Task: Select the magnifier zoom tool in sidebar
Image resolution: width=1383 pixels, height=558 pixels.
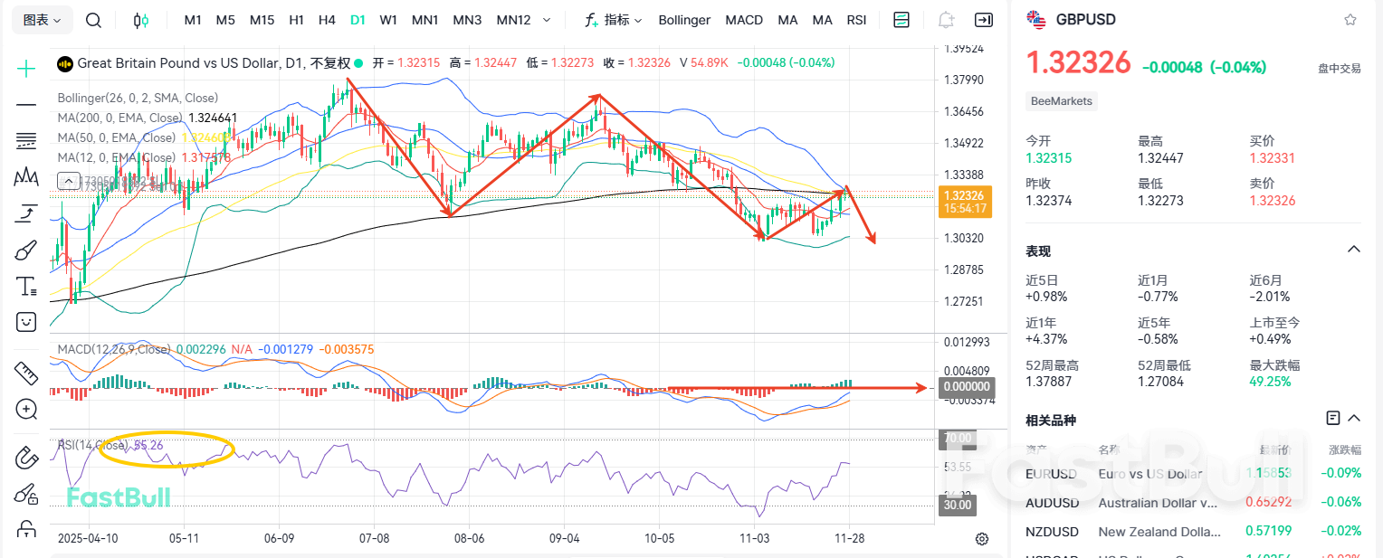Action: pos(25,410)
